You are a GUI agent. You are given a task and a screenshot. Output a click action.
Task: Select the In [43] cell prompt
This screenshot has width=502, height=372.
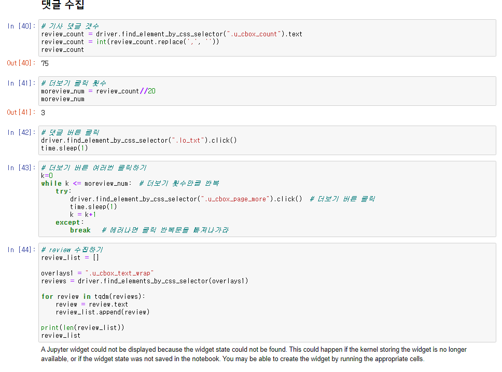pos(21,168)
